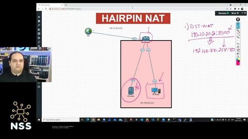The width and height of the screenshot is (248, 139).
Task: Click the Net globe cloud node
Action: [x=88, y=31]
